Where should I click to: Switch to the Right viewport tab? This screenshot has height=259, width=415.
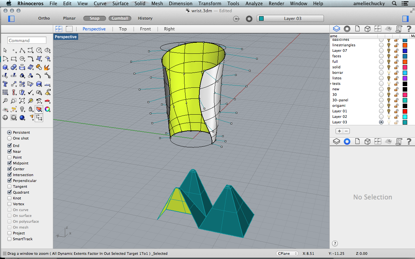[x=169, y=29]
